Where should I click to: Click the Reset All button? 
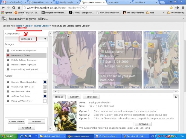(26, 128)
